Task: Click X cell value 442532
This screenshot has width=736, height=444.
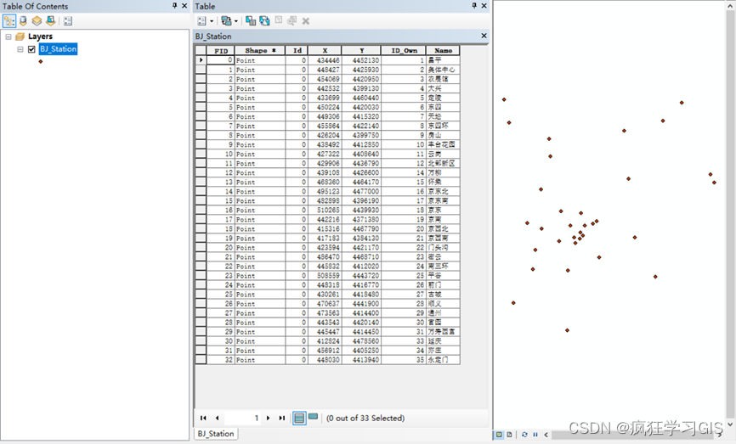Action: click(x=325, y=88)
